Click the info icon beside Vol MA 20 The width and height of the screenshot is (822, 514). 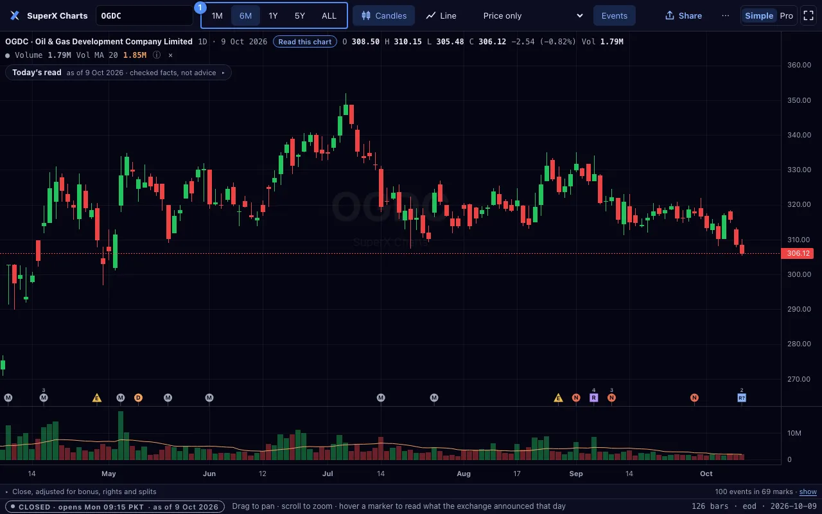157,55
